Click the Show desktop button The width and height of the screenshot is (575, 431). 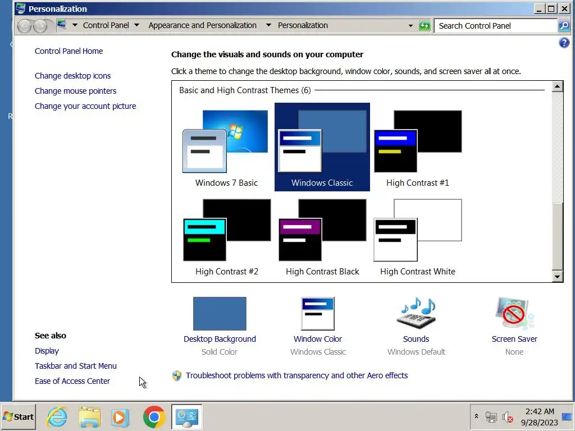click(x=567, y=417)
